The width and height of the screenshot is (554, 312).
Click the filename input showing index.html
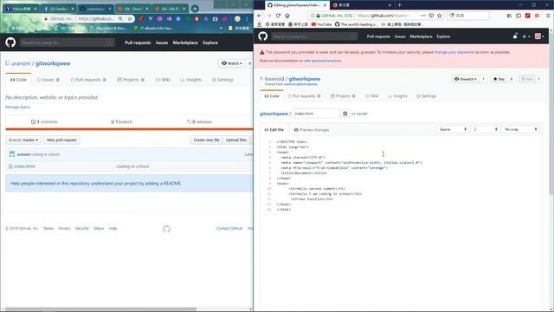[x=315, y=114]
